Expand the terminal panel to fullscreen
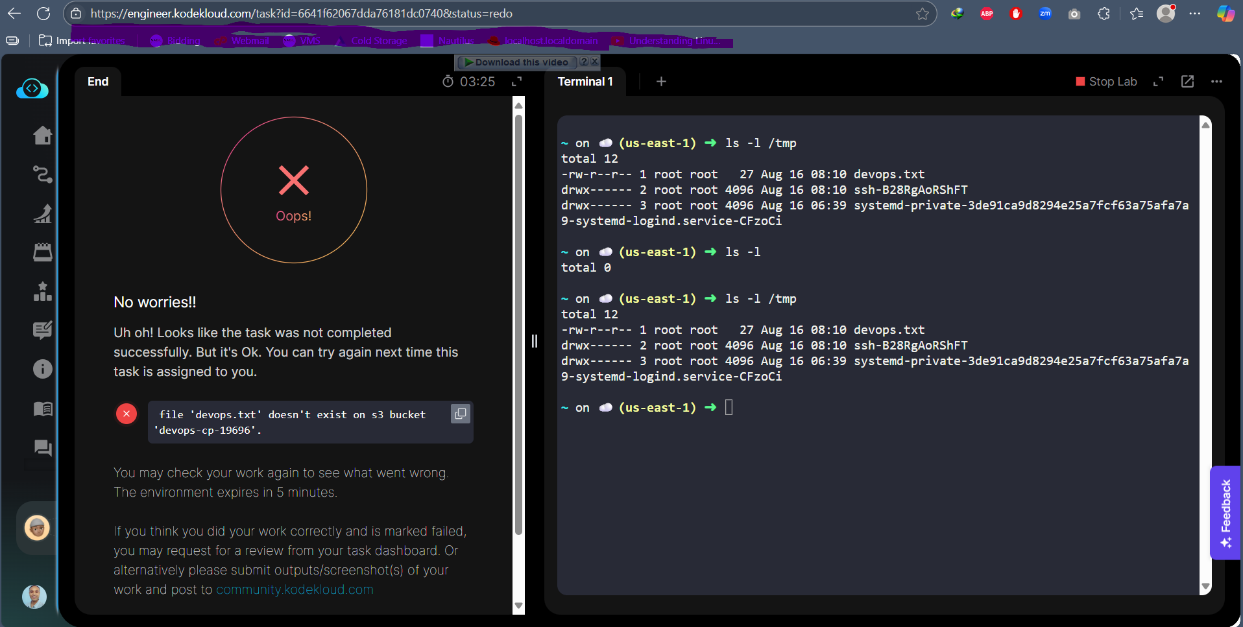1243x627 pixels. click(x=1158, y=82)
